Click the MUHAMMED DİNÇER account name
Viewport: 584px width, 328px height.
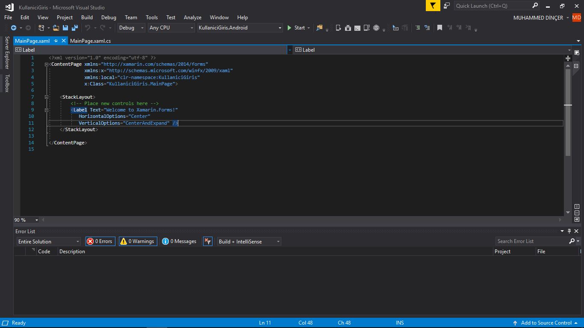click(x=538, y=18)
